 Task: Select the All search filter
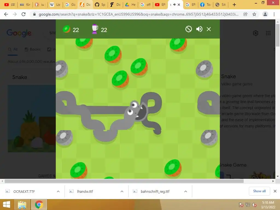pos(13,49)
